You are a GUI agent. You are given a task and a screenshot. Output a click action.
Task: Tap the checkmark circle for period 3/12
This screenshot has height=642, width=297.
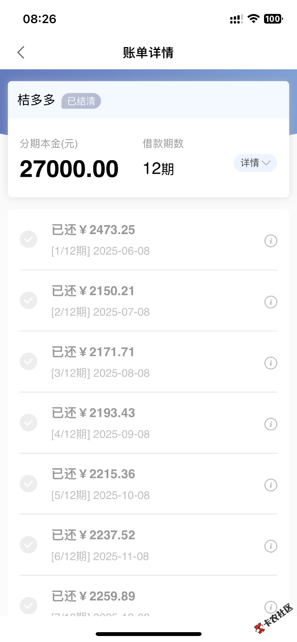click(x=29, y=362)
